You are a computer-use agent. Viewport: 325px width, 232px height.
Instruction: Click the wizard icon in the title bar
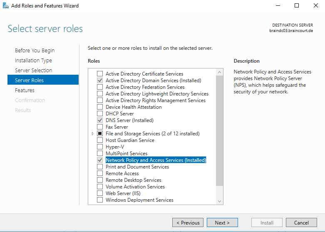(5, 5)
